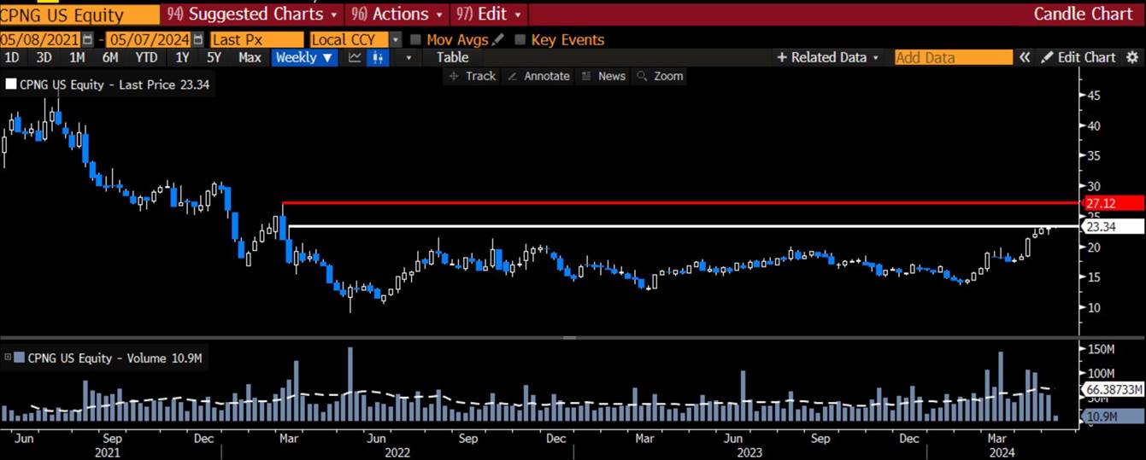
Task: Select the 1M range tab
Action: [77, 57]
